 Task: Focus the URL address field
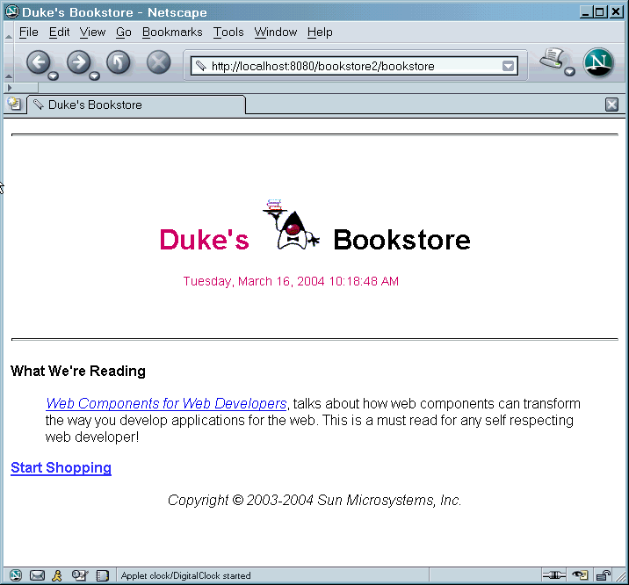pyautogui.click(x=355, y=66)
